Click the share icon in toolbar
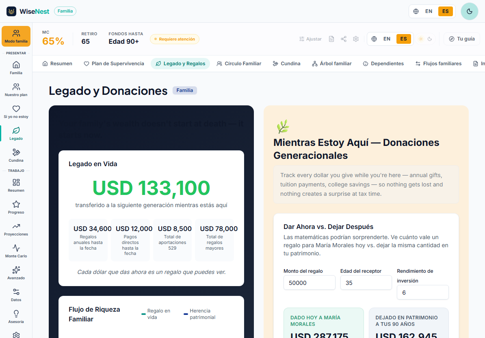 click(344, 39)
